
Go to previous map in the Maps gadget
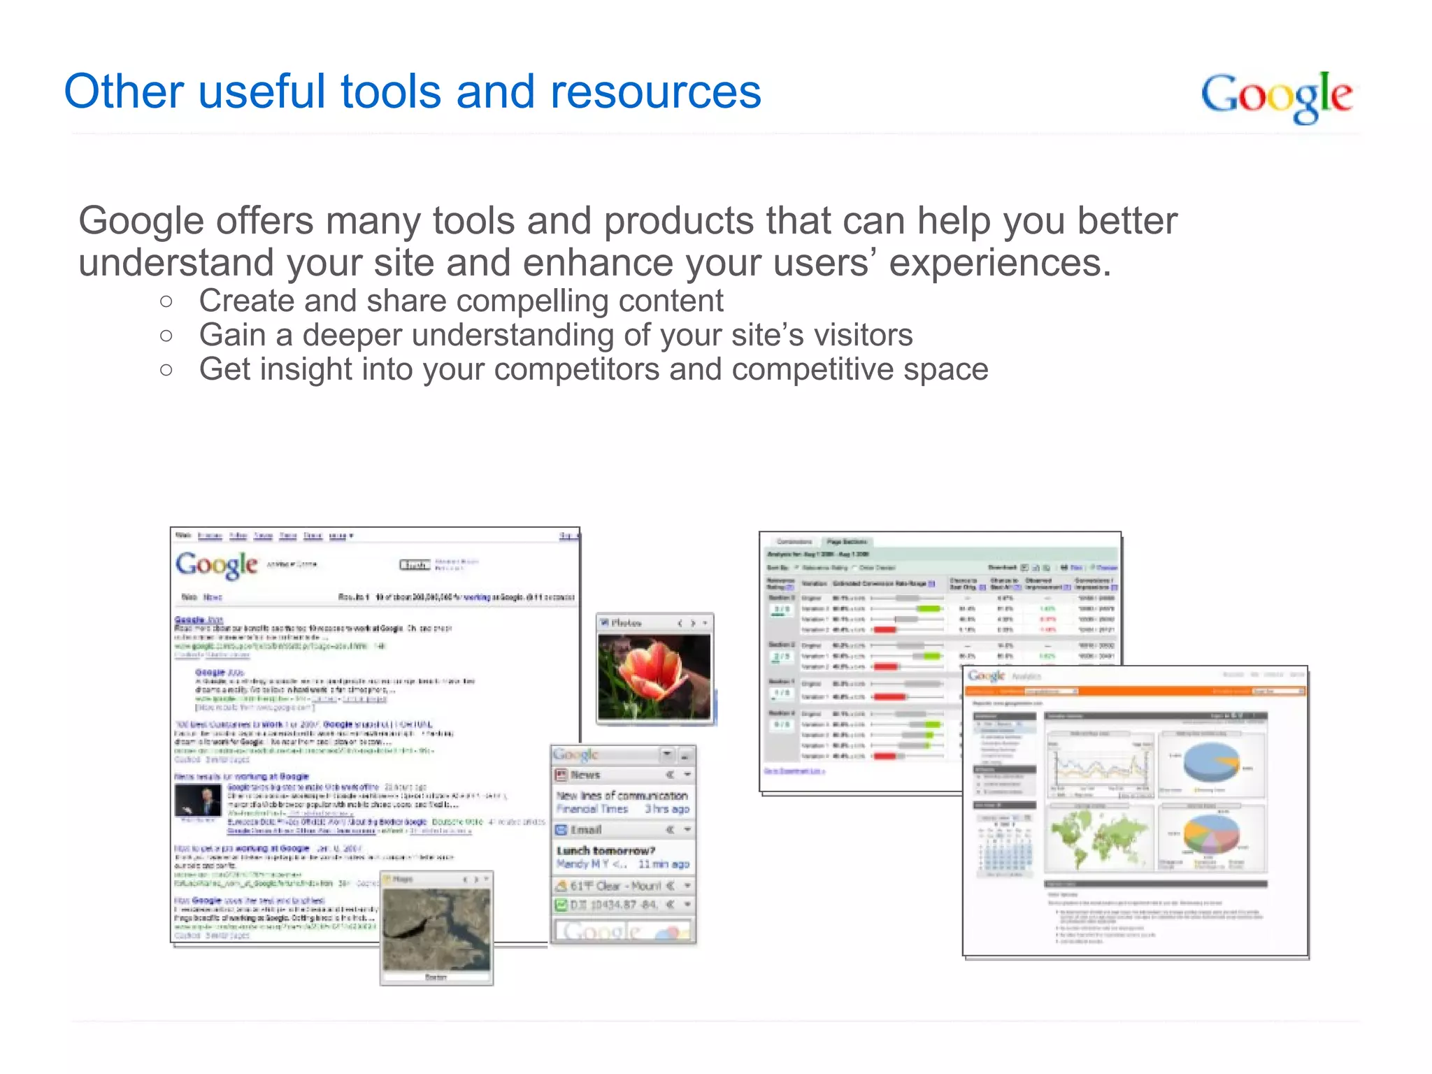point(465,879)
